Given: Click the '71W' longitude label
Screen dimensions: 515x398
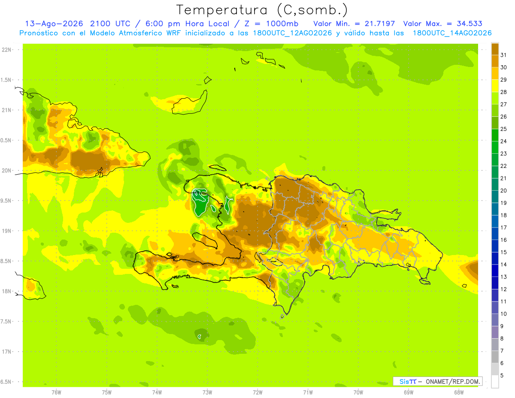Looking at the screenshot, I should [x=308, y=392].
